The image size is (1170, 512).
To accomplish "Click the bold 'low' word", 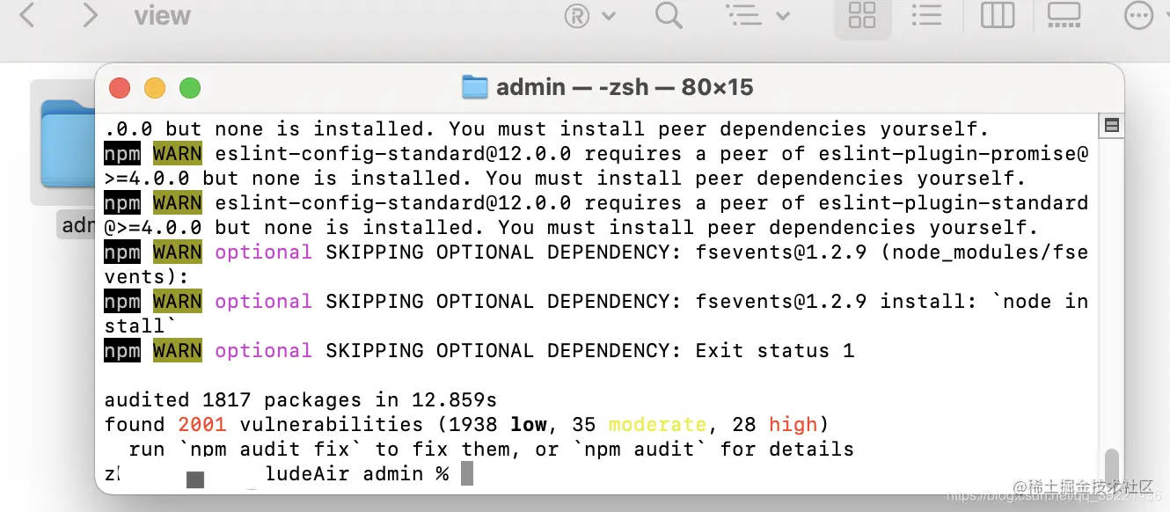I will [x=529, y=425].
